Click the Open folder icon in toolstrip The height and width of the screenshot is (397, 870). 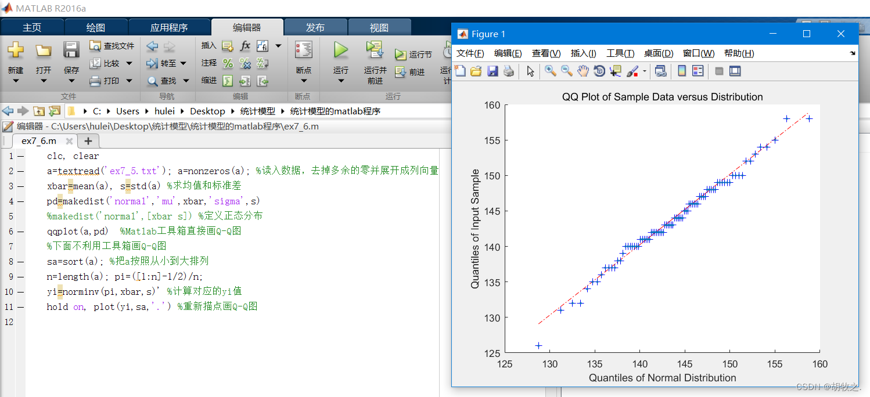(44, 50)
